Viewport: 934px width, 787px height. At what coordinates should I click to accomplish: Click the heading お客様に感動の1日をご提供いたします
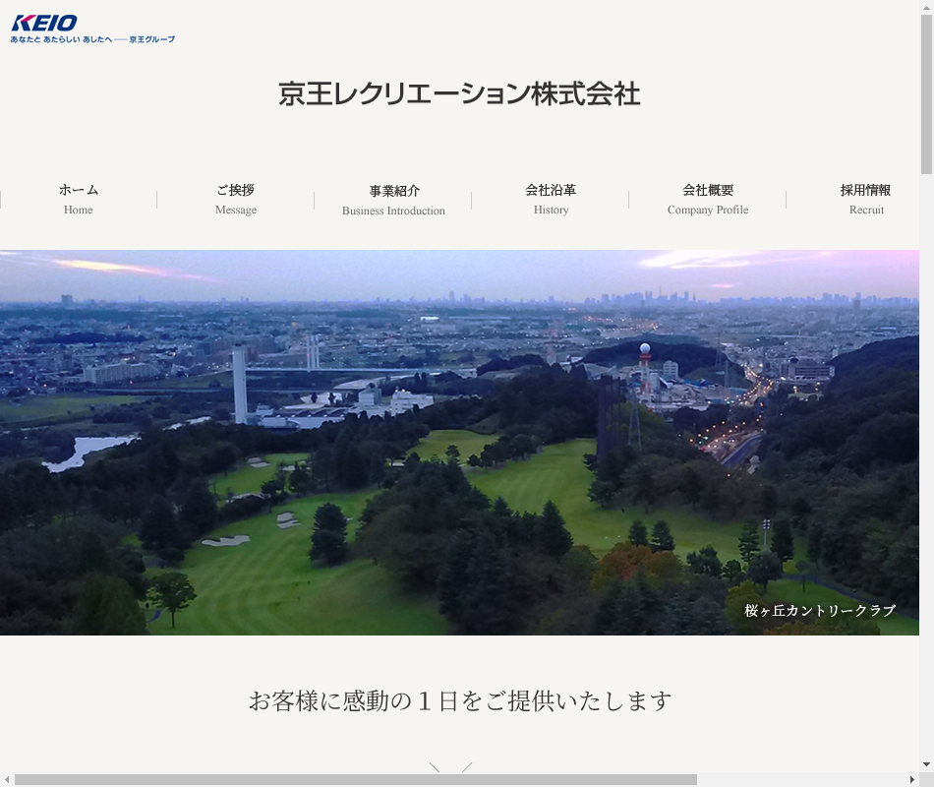[460, 701]
